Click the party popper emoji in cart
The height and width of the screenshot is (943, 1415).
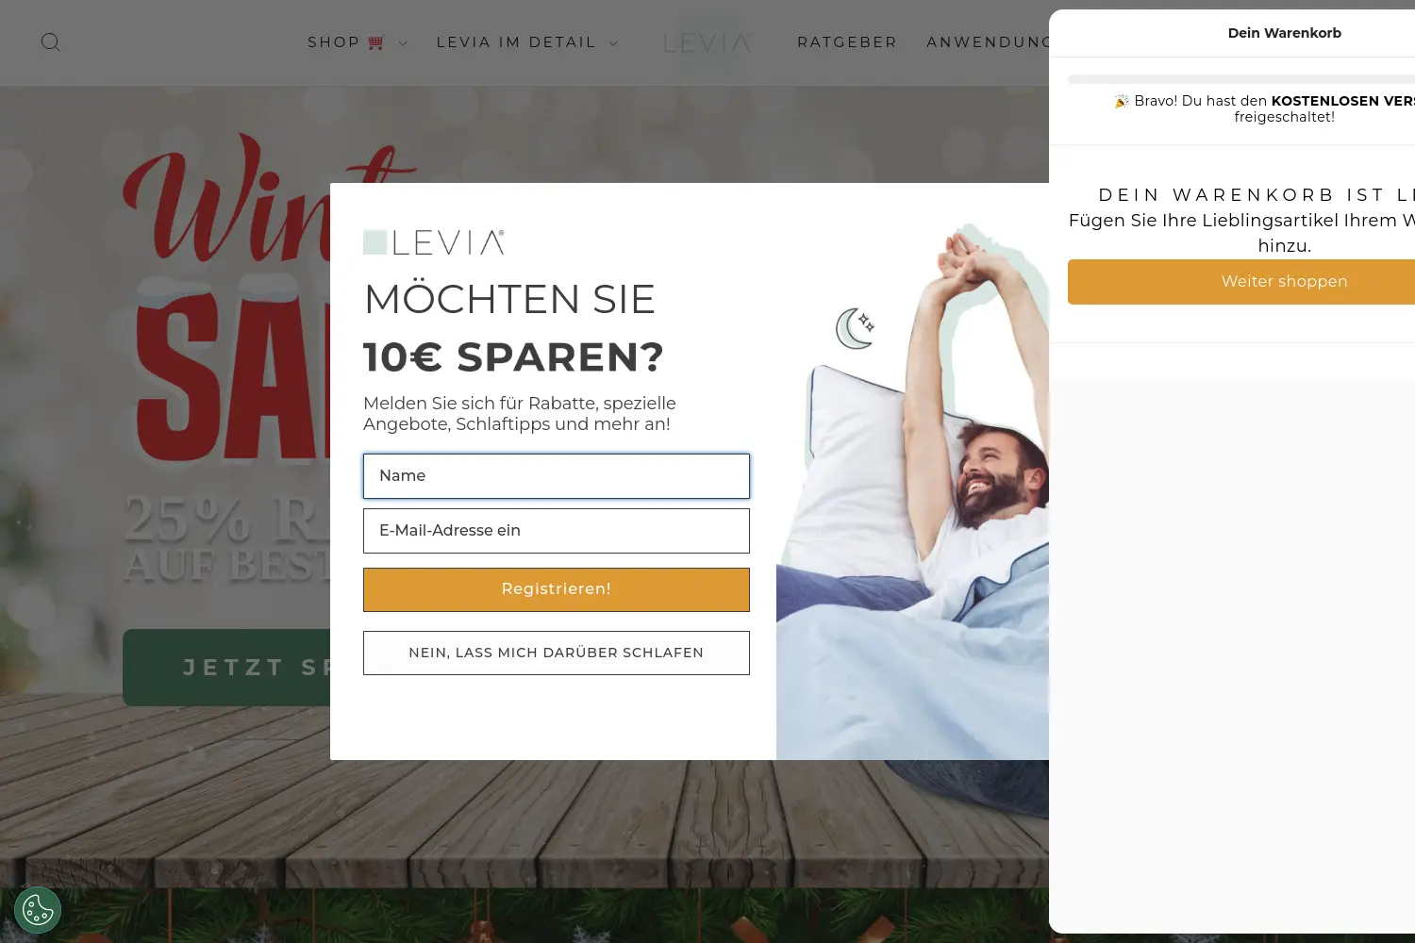(x=1122, y=101)
